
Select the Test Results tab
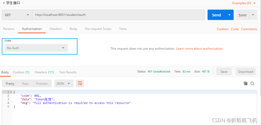[68, 72]
